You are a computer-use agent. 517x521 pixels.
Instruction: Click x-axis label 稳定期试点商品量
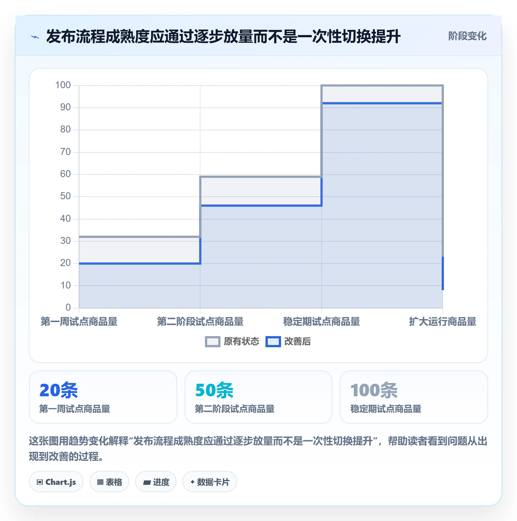[322, 322]
